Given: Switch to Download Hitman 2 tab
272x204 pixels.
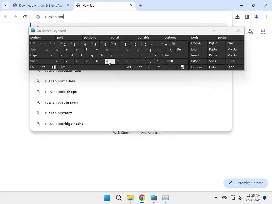Looking at the screenshot, I should pos(41,5).
